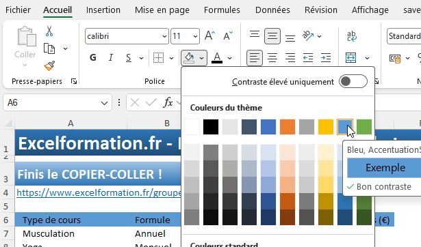This screenshot has width=421, height=247.
Task: Center text horizontally
Action: 272,58
